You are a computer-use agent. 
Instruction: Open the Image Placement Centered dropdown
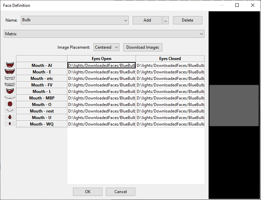click(x=107, y=47)
